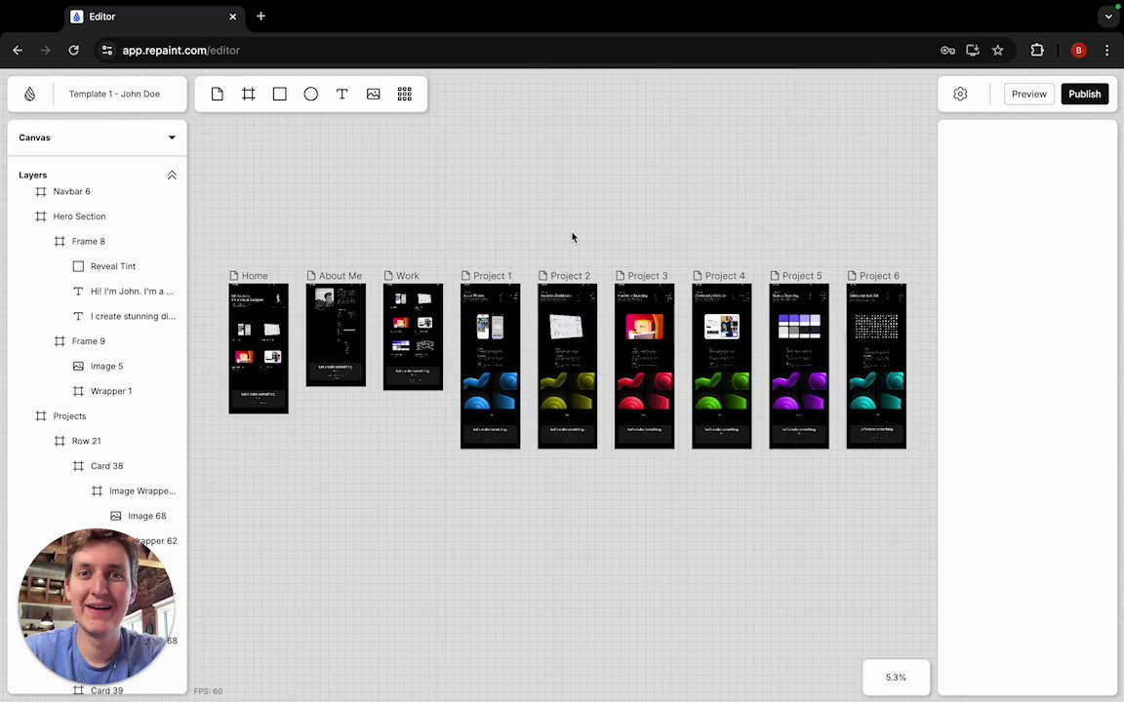Select the Projects layer

coord(69,416)
